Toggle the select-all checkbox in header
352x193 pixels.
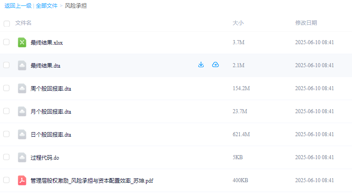tap(7, 23)
